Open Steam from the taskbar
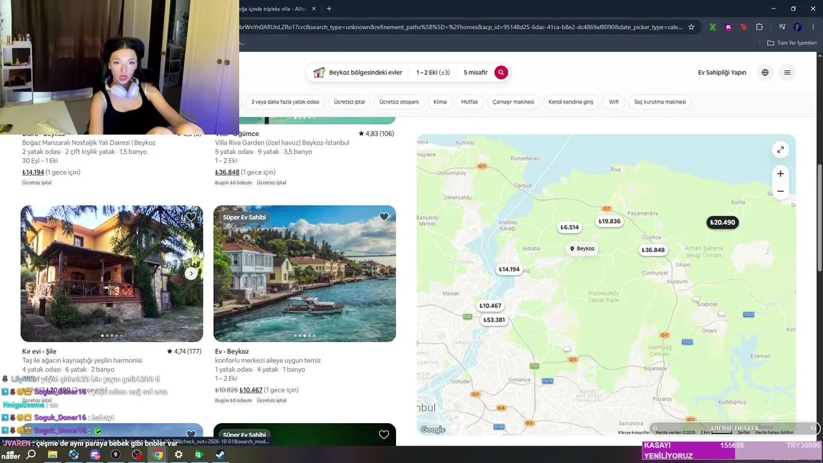The height and width of the screenshot is (463, 823). tap(220, 455)
